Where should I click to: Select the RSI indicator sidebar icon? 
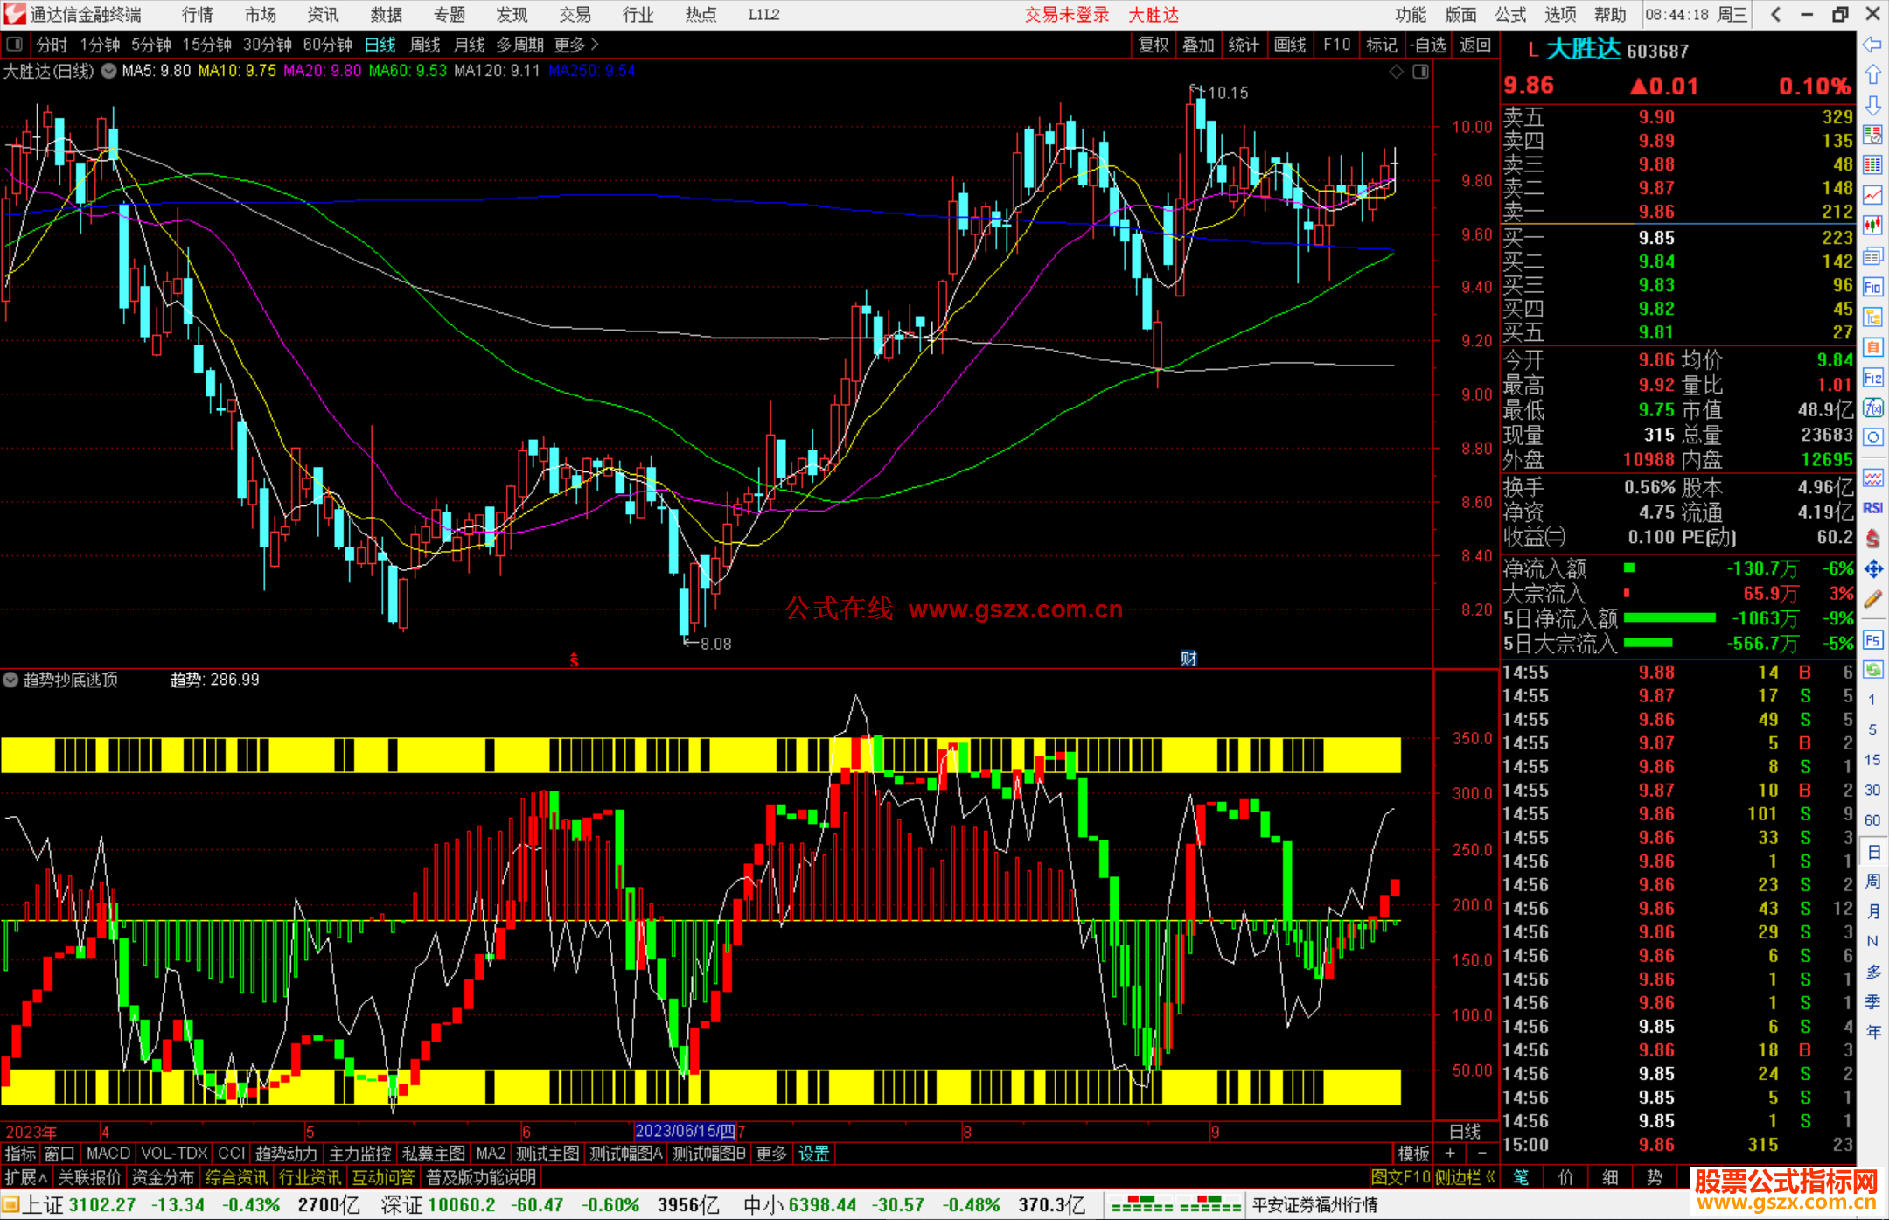(1872, 508)
